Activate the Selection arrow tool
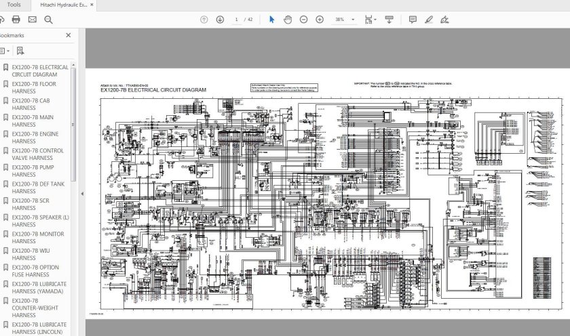 (272, 20)
